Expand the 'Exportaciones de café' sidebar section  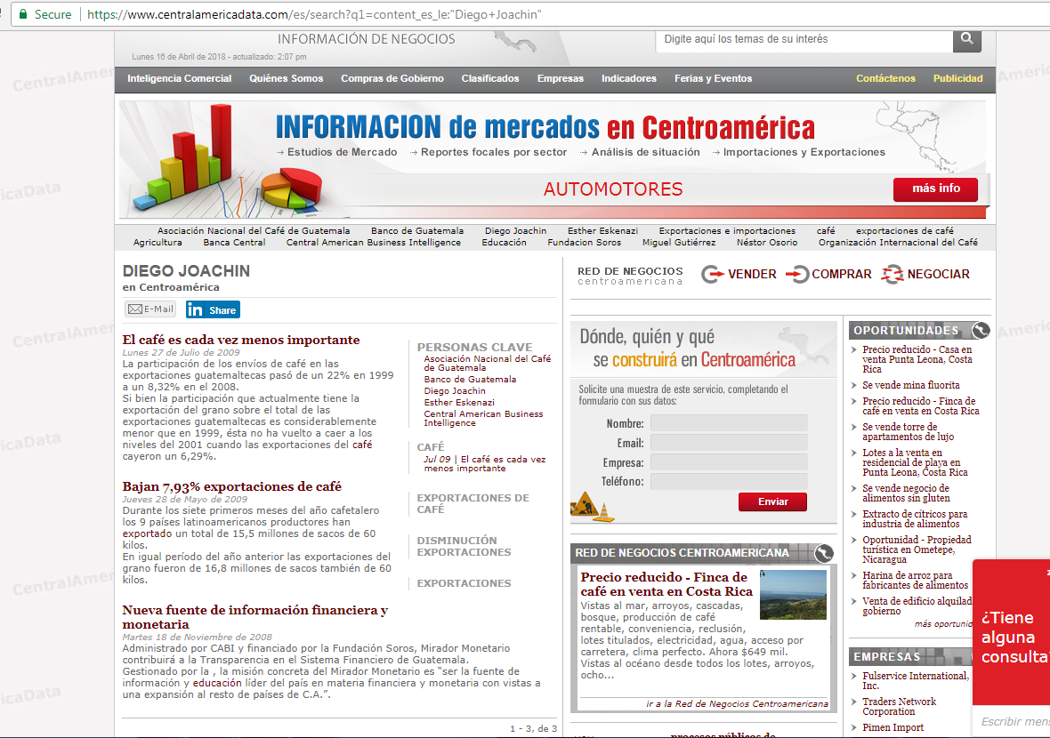[x=472, y=503]
